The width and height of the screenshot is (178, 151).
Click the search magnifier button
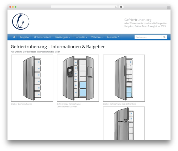pyautogui.click(x=164, y=37)
